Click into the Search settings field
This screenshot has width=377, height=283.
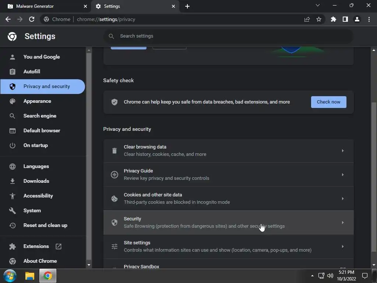[x=228, y=36]
